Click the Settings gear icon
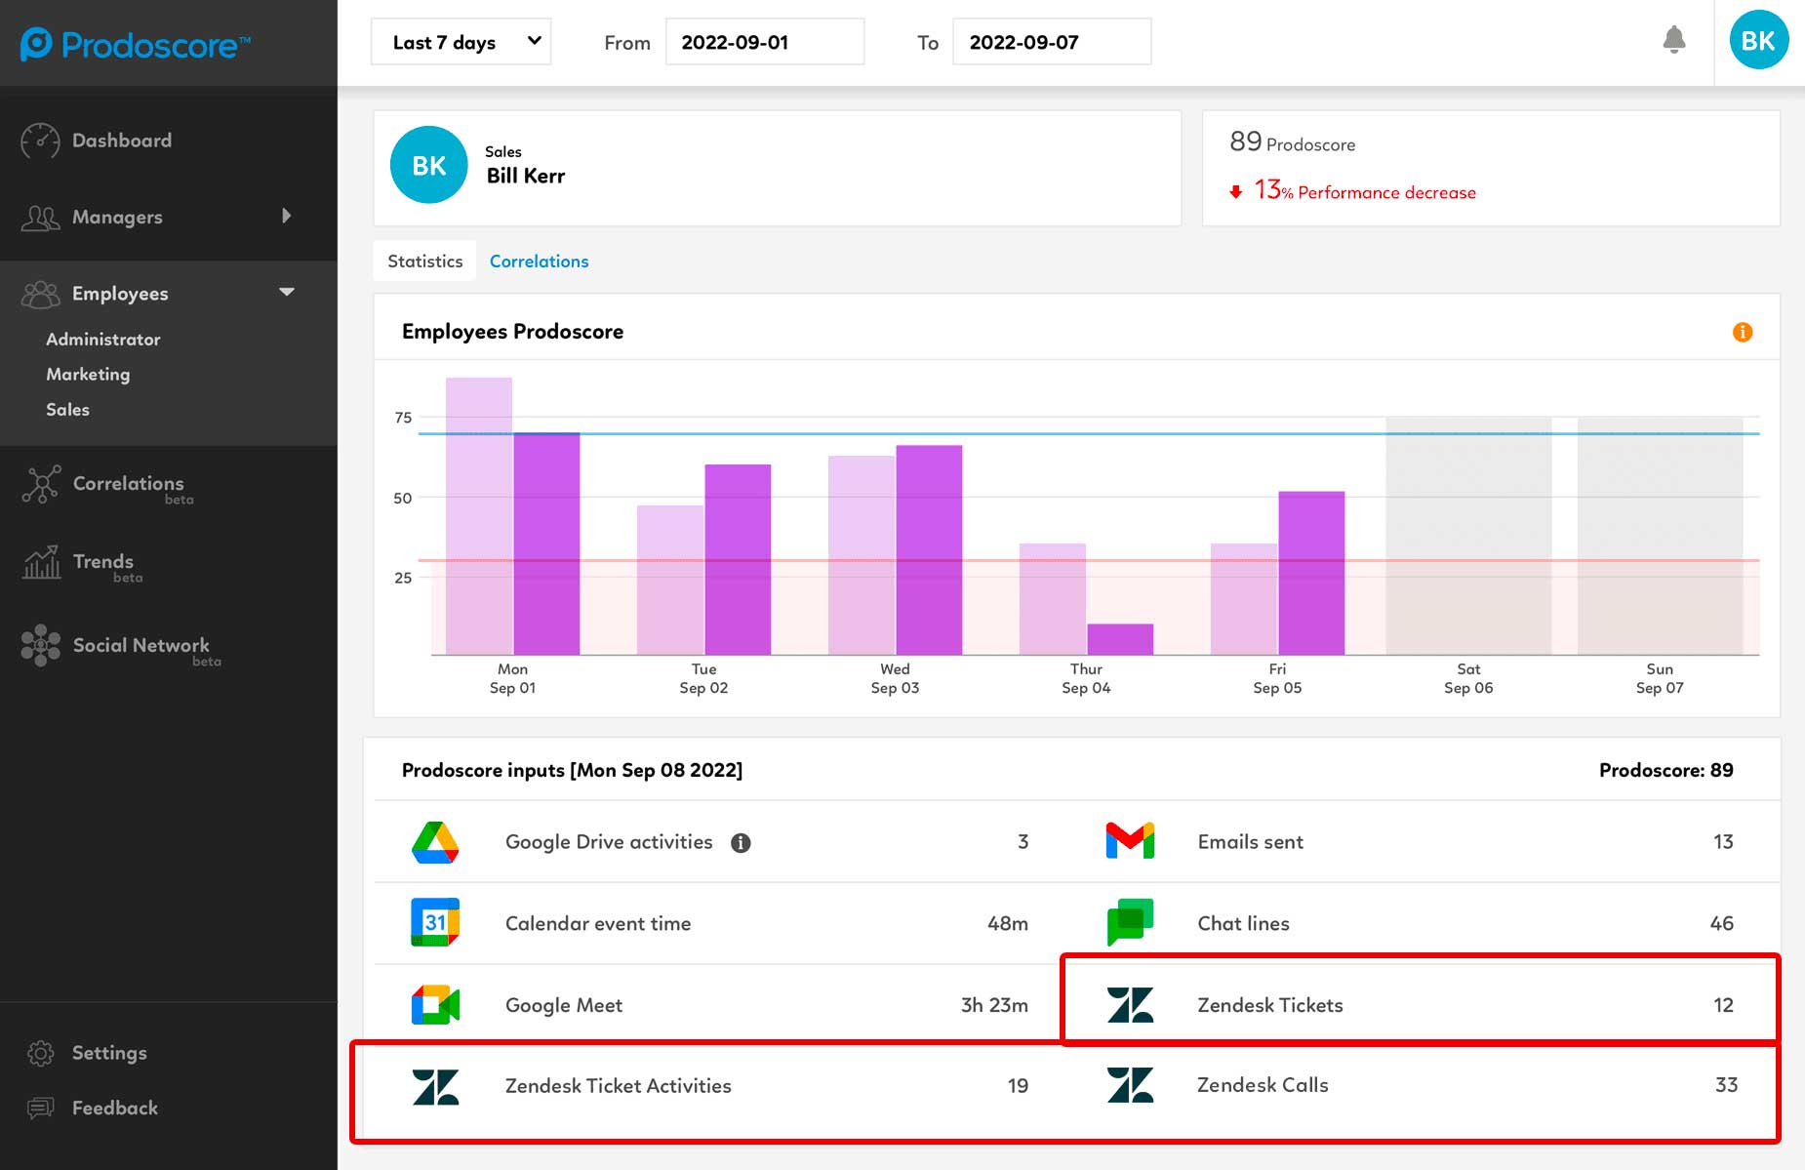Screen dimensions: 1805x1170 41,1053
